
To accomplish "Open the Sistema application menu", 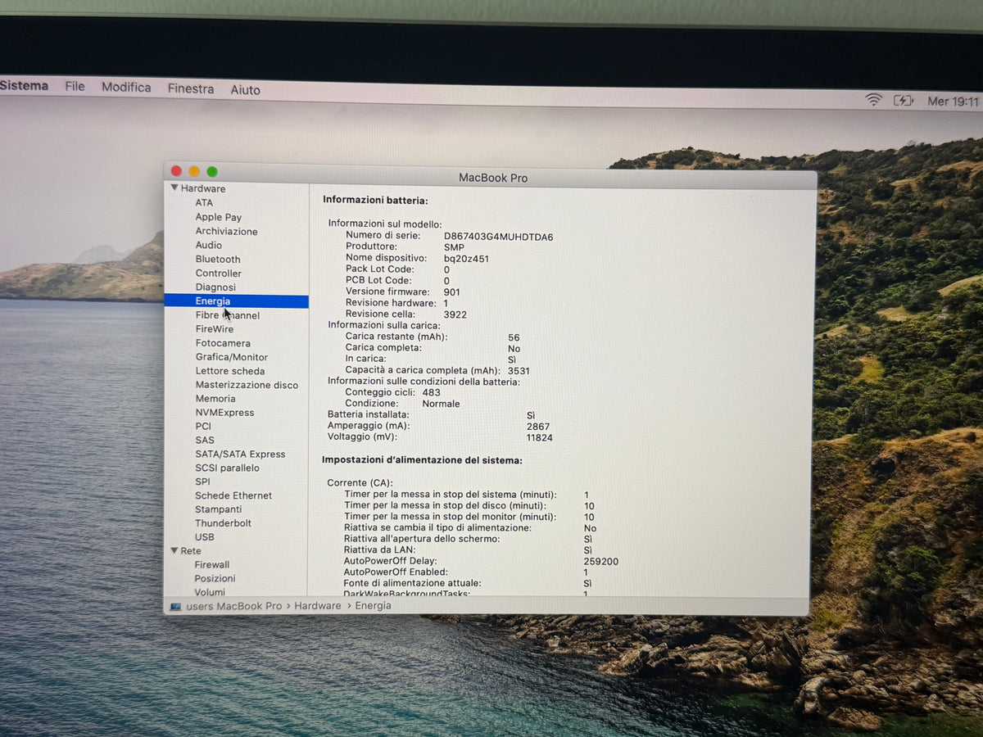I will (x=24, y=85).
